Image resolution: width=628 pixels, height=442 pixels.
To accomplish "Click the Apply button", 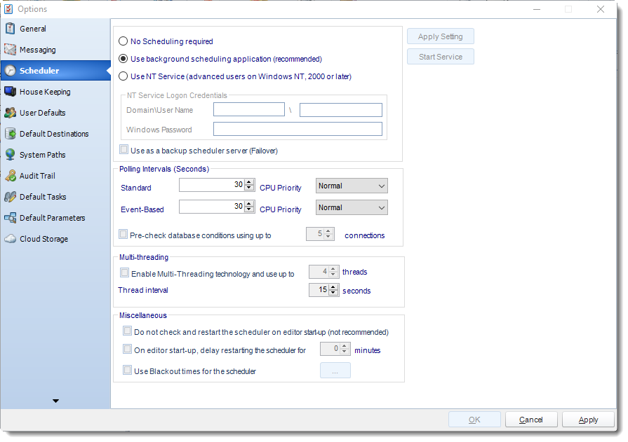I will (x=588, y=420).
